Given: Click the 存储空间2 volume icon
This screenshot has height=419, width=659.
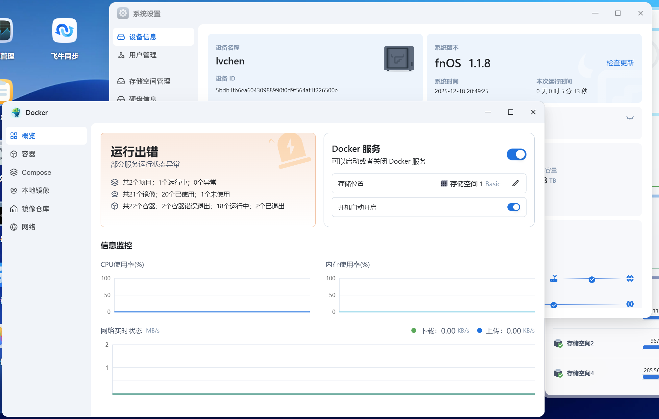Looking at the screenshot, I should (558, 343).
